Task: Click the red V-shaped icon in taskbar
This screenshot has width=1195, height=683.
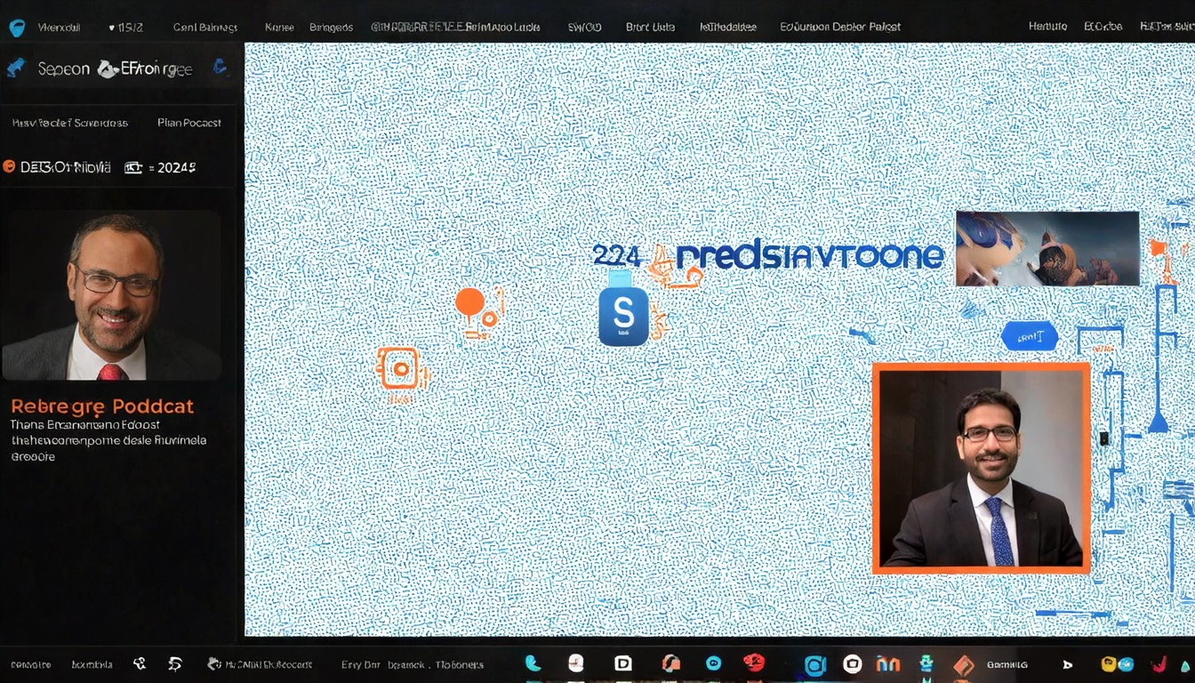Action: (x=1159, y=663)
